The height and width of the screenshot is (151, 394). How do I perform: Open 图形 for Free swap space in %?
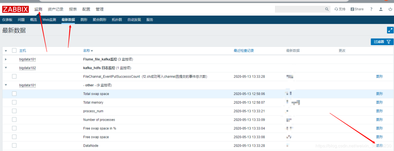coord(379,128)
